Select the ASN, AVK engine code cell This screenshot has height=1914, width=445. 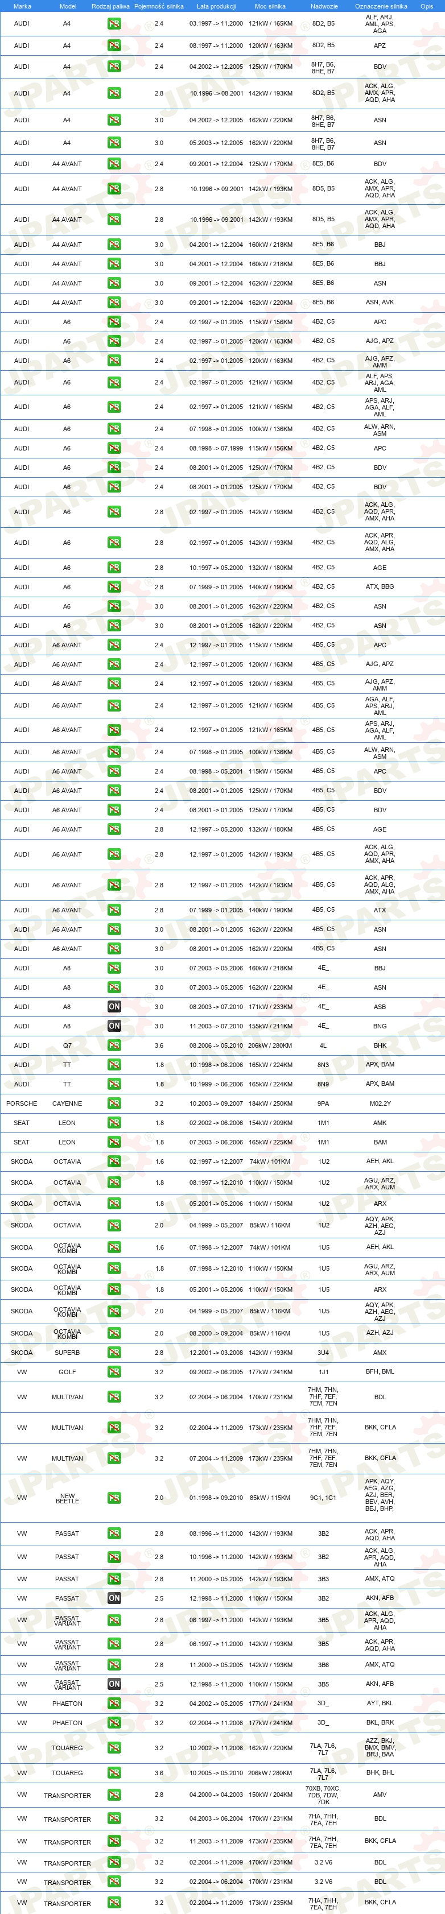pyautogui.click(x=380, y=303)
